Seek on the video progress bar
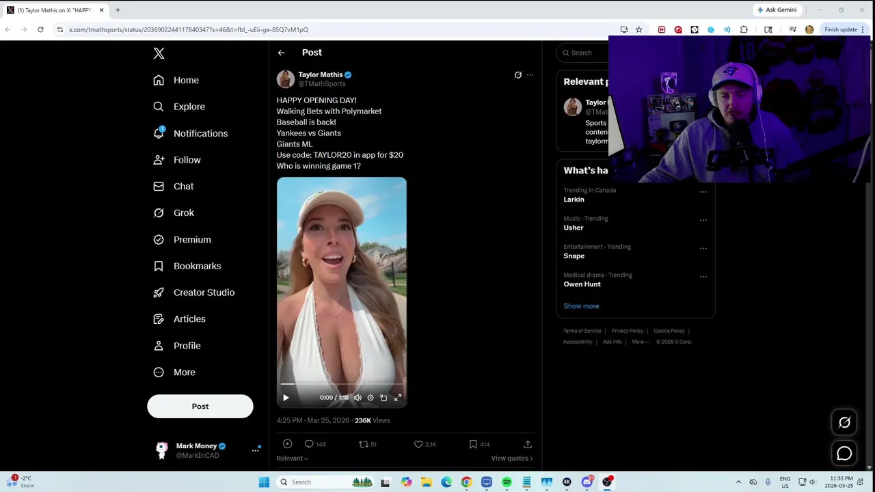This screenshot has width=875, height=492. [342, 385]
